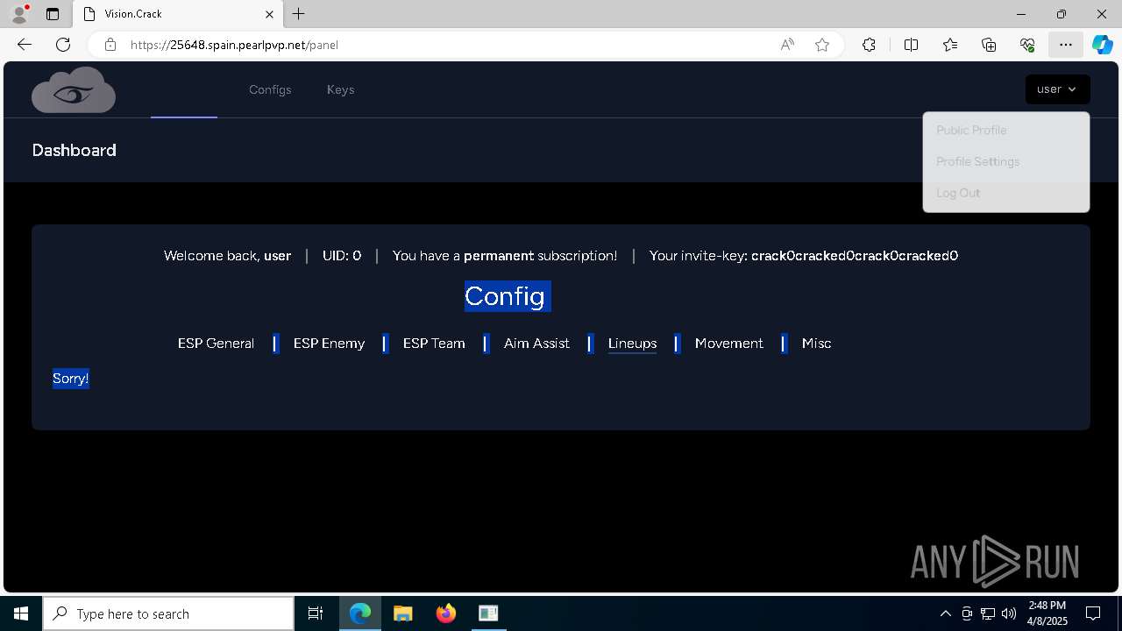Open Windows Start menu

[21, 613]
